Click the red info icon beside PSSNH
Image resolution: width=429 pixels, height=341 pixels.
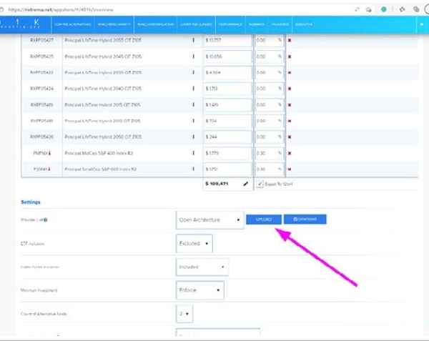coord(49,169)
